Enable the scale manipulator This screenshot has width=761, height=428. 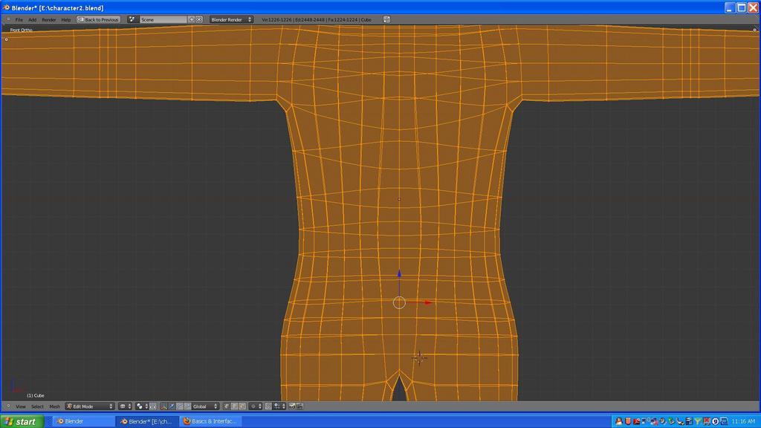click(x=187, y=406)
